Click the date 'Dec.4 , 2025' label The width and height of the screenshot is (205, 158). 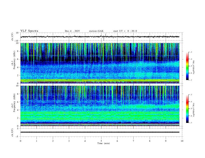click(72, 31)
